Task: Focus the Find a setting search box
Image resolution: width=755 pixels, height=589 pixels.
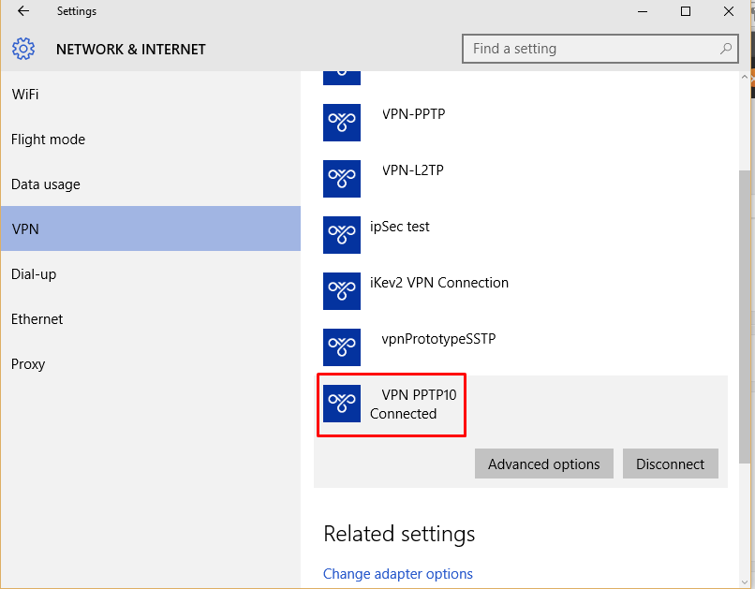Action: tap(600, 49)
